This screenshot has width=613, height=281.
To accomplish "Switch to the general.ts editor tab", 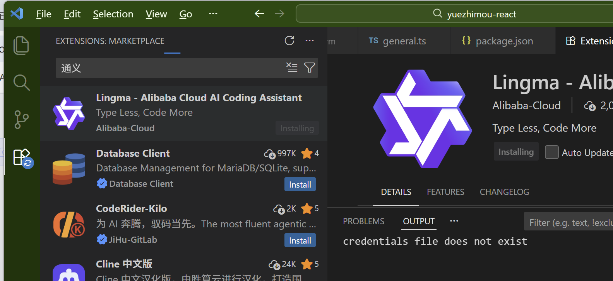I will (x=404, y=41).
